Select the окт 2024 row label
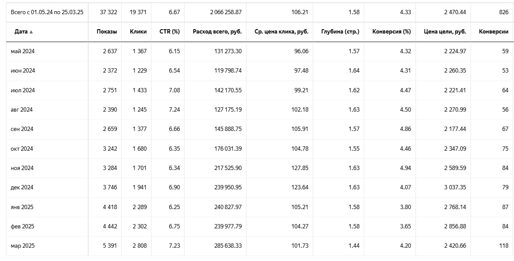This screenshot has height=261, width=514. (22, 149)
